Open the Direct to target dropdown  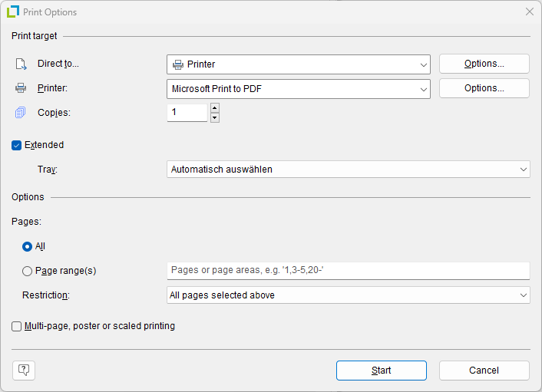(x=298, y=64)
